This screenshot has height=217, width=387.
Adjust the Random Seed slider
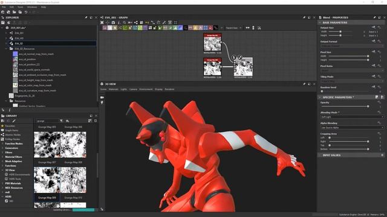(322, 91)
